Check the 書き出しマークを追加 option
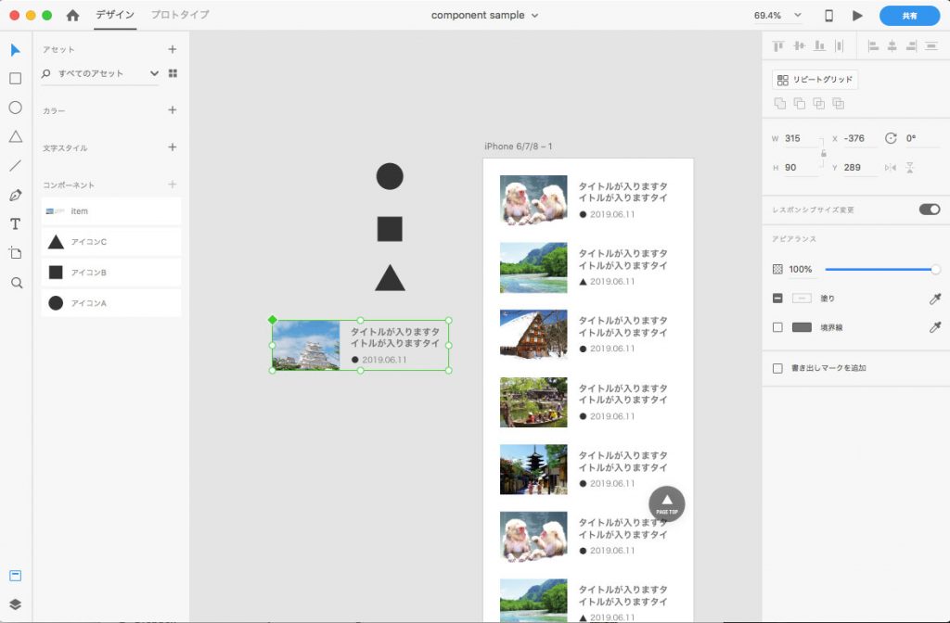This screenshot has height=623, width=950. pos(777,367)
